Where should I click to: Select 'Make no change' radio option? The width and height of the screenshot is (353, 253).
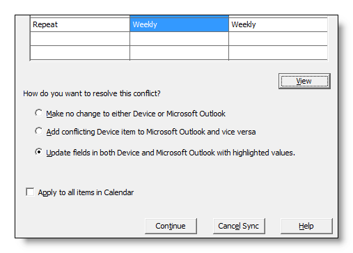pyautogui.click(x=39, y=113)
